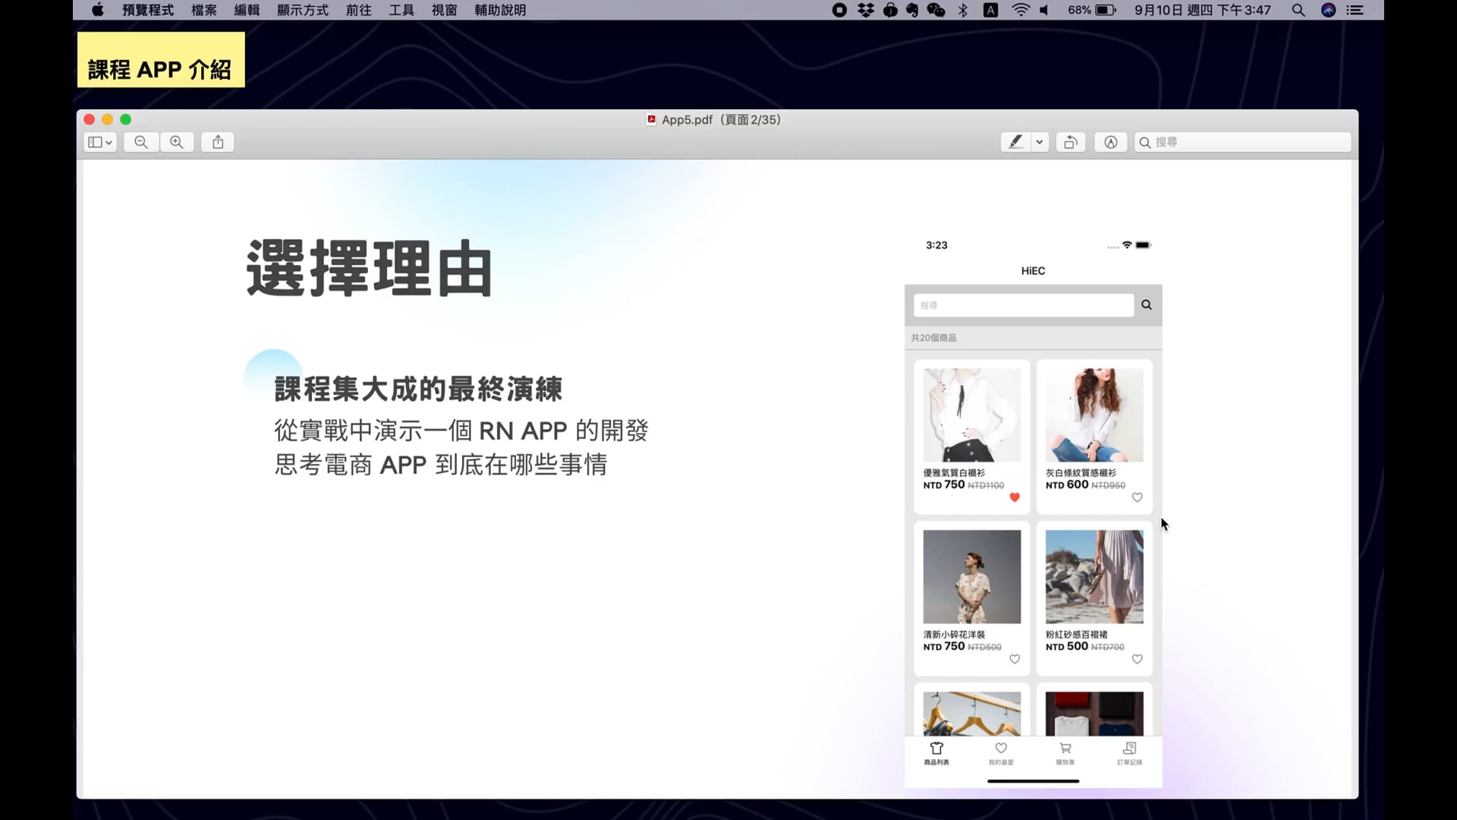The width and height of the screenshot is (1457, 820).
Task: Zoom out in the PDF preview
Action: pos(140,142)
